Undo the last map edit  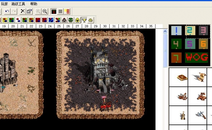(x=7, y=11)
